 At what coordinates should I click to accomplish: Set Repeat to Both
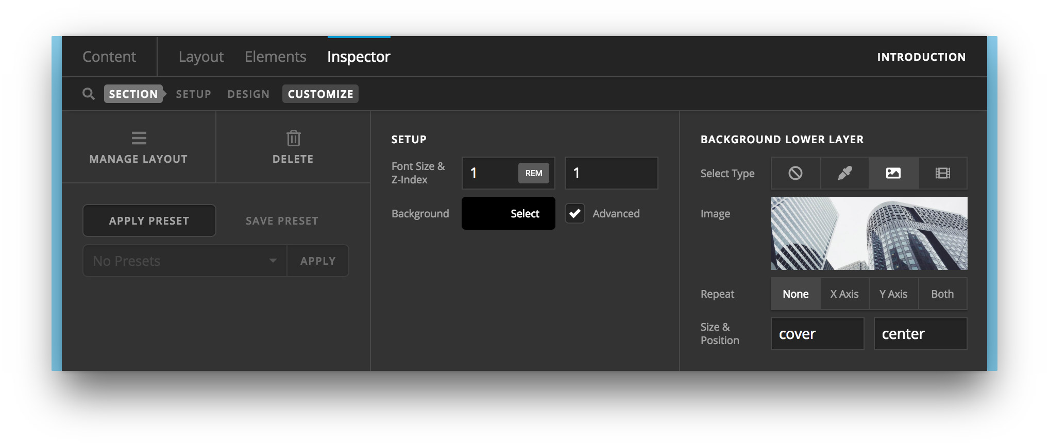pos(942,294)
